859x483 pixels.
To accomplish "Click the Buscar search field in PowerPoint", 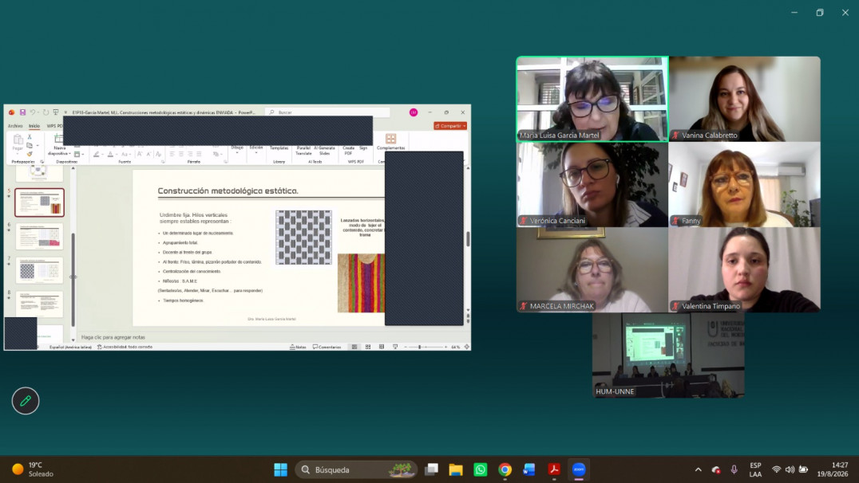I will [x=327, y=112].
